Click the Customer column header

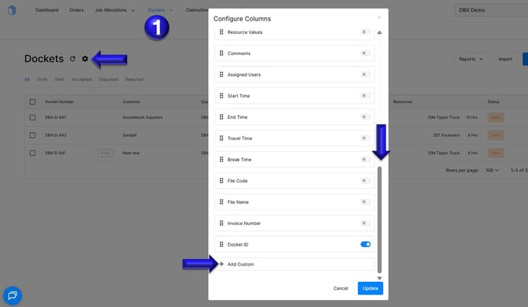[132, 102]
